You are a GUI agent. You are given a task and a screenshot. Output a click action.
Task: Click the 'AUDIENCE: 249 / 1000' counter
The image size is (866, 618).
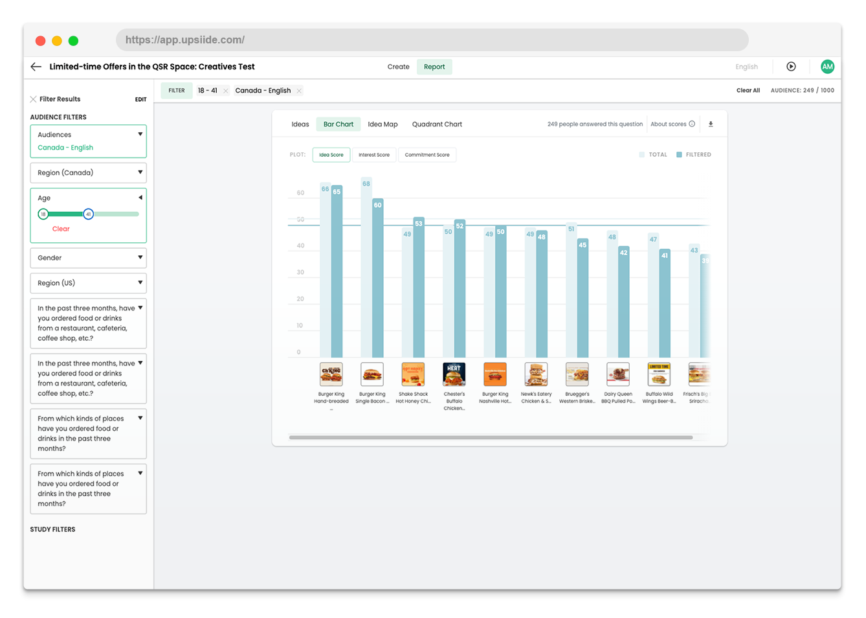click(x=802, y=91)
